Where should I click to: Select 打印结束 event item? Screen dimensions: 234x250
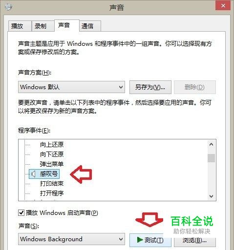tap(52, 184)
